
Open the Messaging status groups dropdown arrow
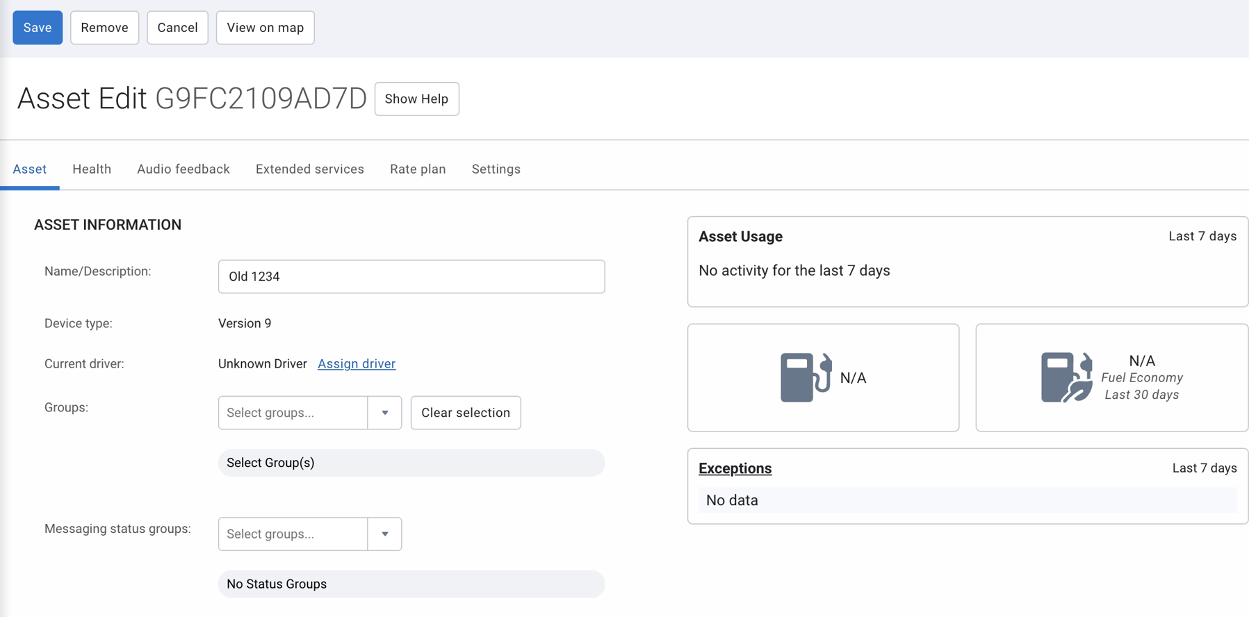click(x=385, y=534)
